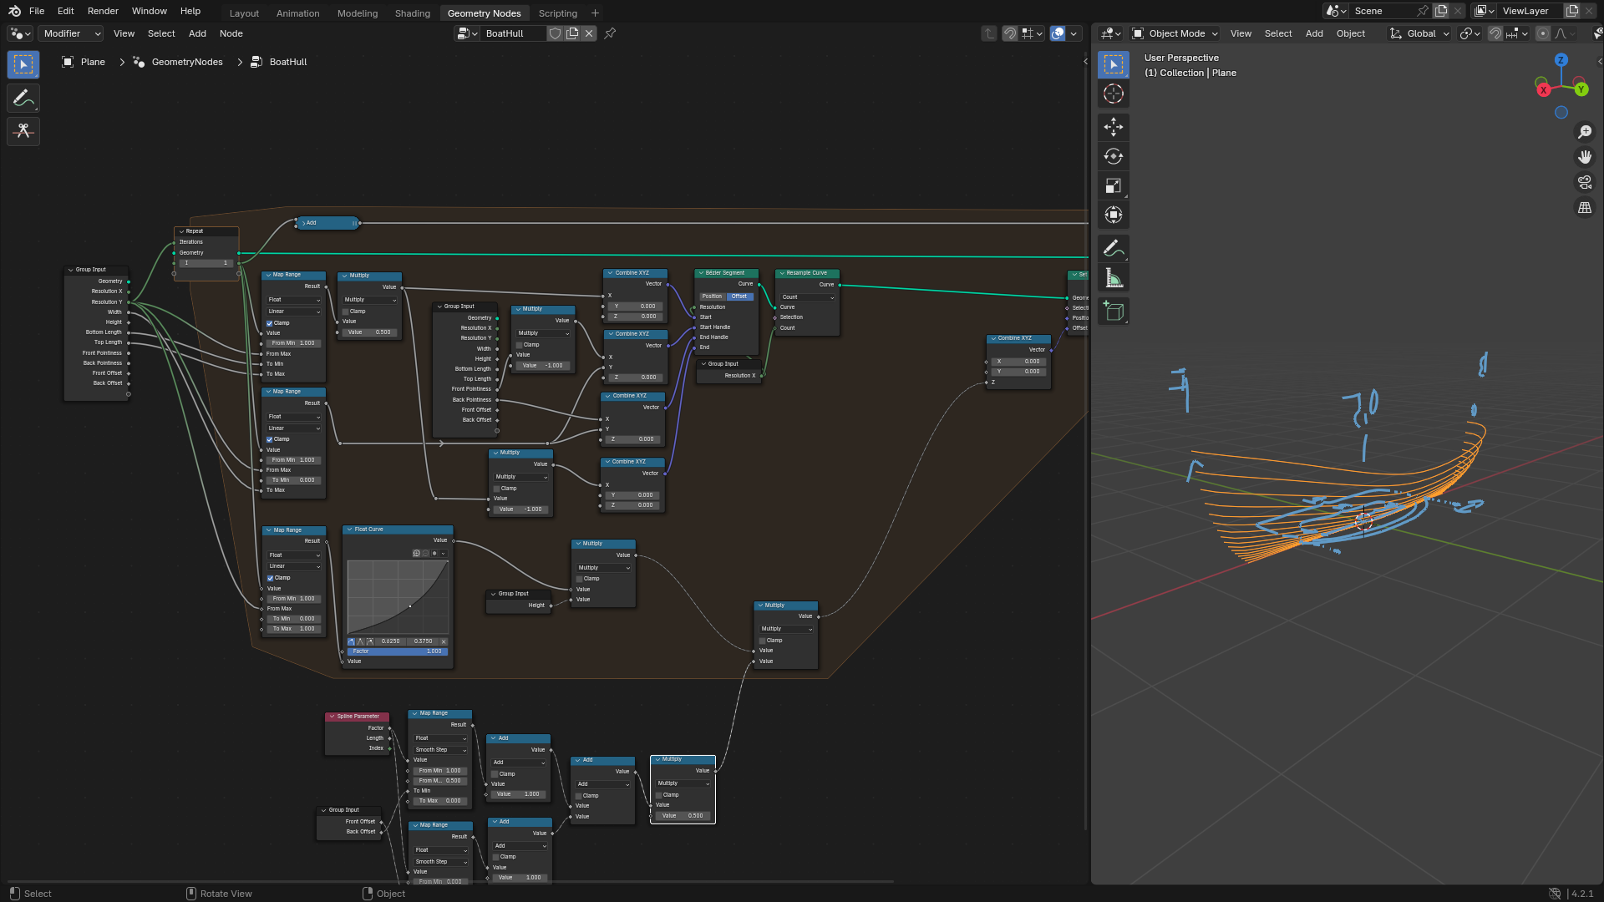Toggle camera view with camera icon
The width and height of the screenshot is (1604, 902).
pos(1584,182)
